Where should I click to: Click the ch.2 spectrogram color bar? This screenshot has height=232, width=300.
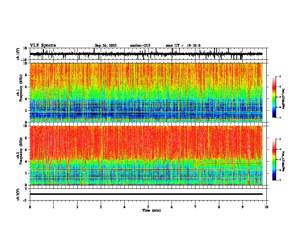tap(274, 160)
